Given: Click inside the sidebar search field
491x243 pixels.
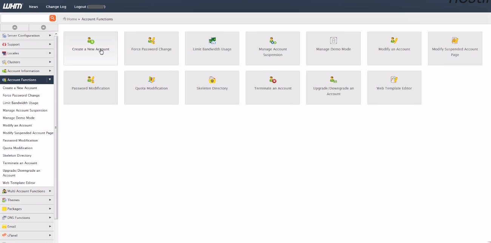Looking at the screenshot, I should pyautogui.click(x=25, y=18).
